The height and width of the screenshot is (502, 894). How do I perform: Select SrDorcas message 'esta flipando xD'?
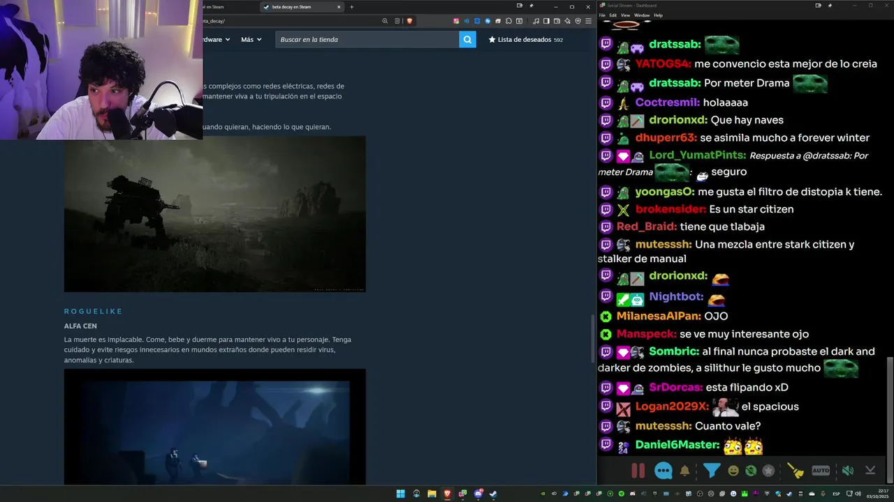tap(747, 388)
